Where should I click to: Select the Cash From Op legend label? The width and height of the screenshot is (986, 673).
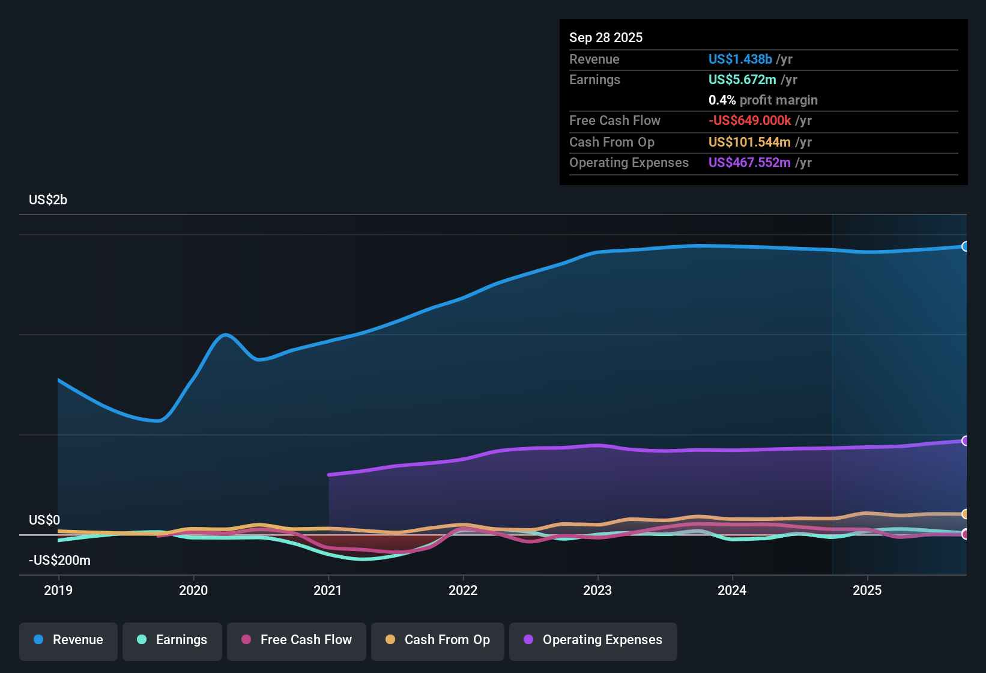coord(447,640)
